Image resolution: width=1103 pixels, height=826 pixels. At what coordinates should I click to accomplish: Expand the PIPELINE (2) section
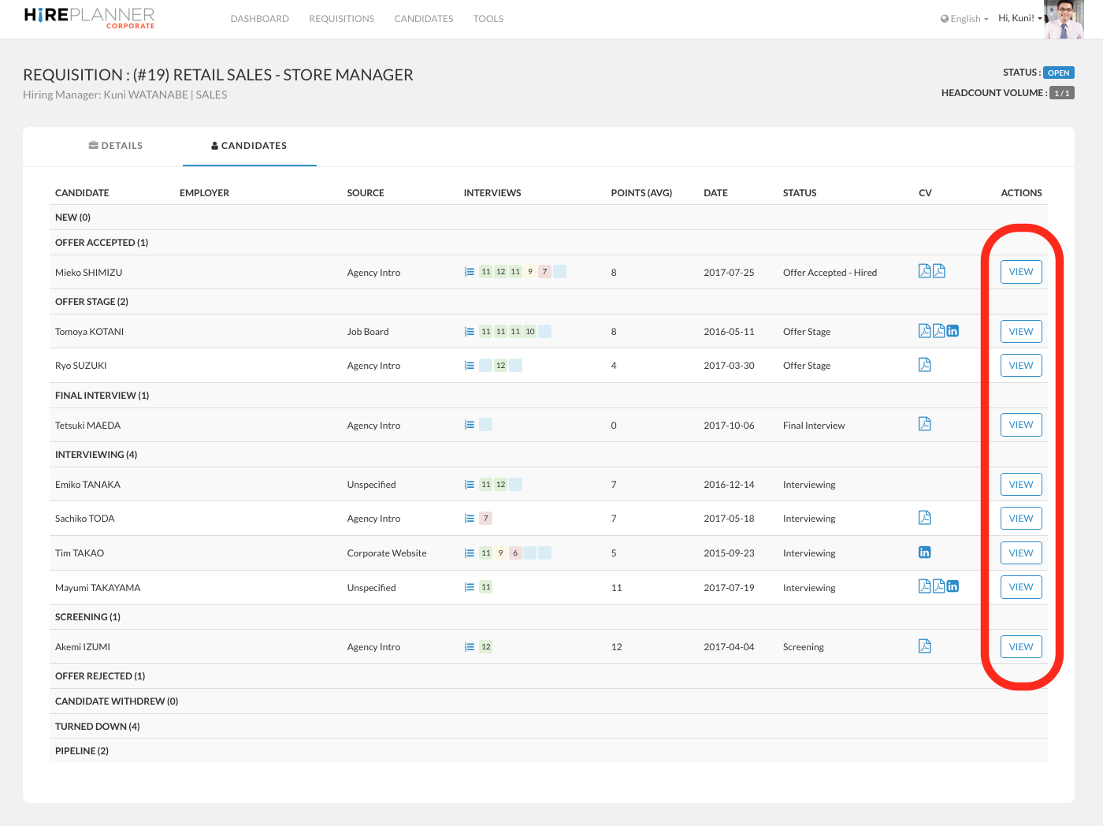82,751
